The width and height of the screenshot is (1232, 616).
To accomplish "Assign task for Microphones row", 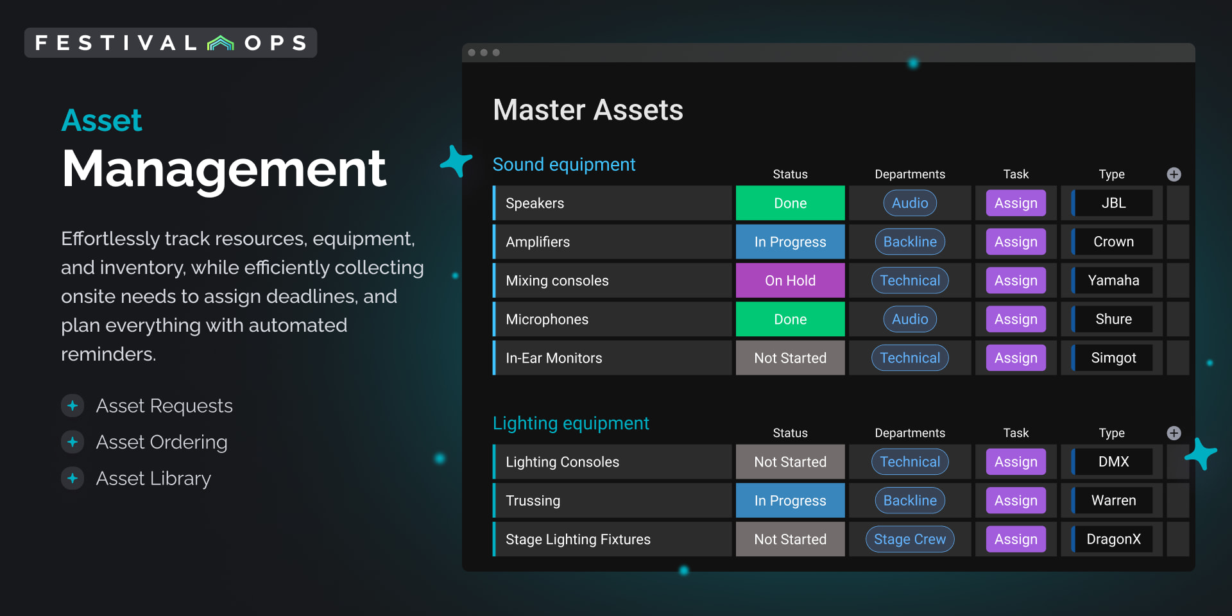I will pyautogui.click(x=1016, y=319).
